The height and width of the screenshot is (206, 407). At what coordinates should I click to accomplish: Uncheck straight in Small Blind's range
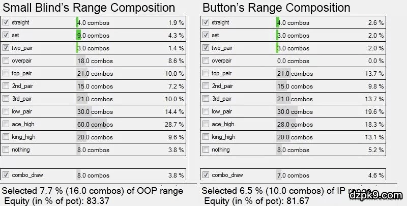pyautogui.click(x=6, y=22)
